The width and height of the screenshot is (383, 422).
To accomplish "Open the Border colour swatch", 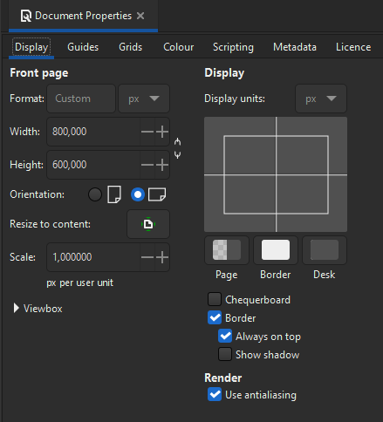I will coord(276,250).
